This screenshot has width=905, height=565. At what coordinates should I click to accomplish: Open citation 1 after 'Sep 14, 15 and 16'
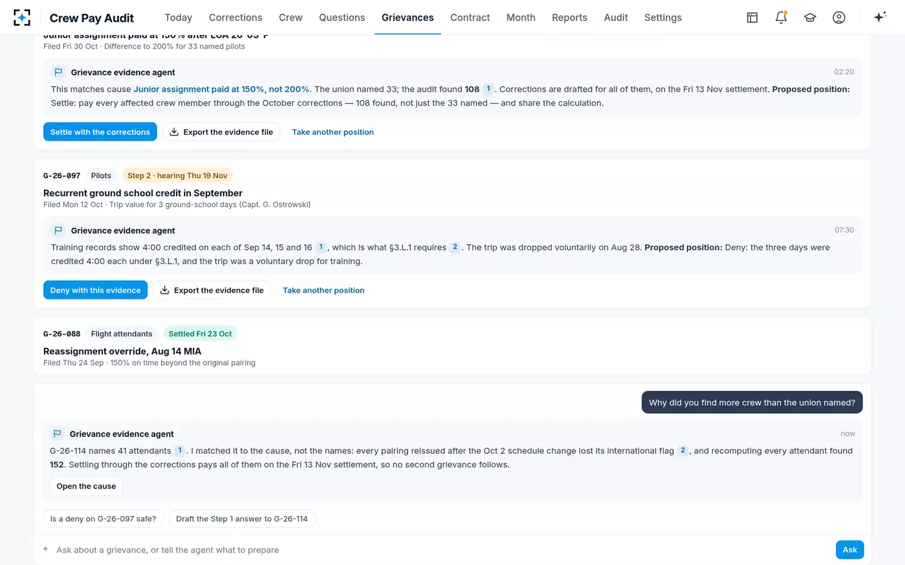point(321,247)
